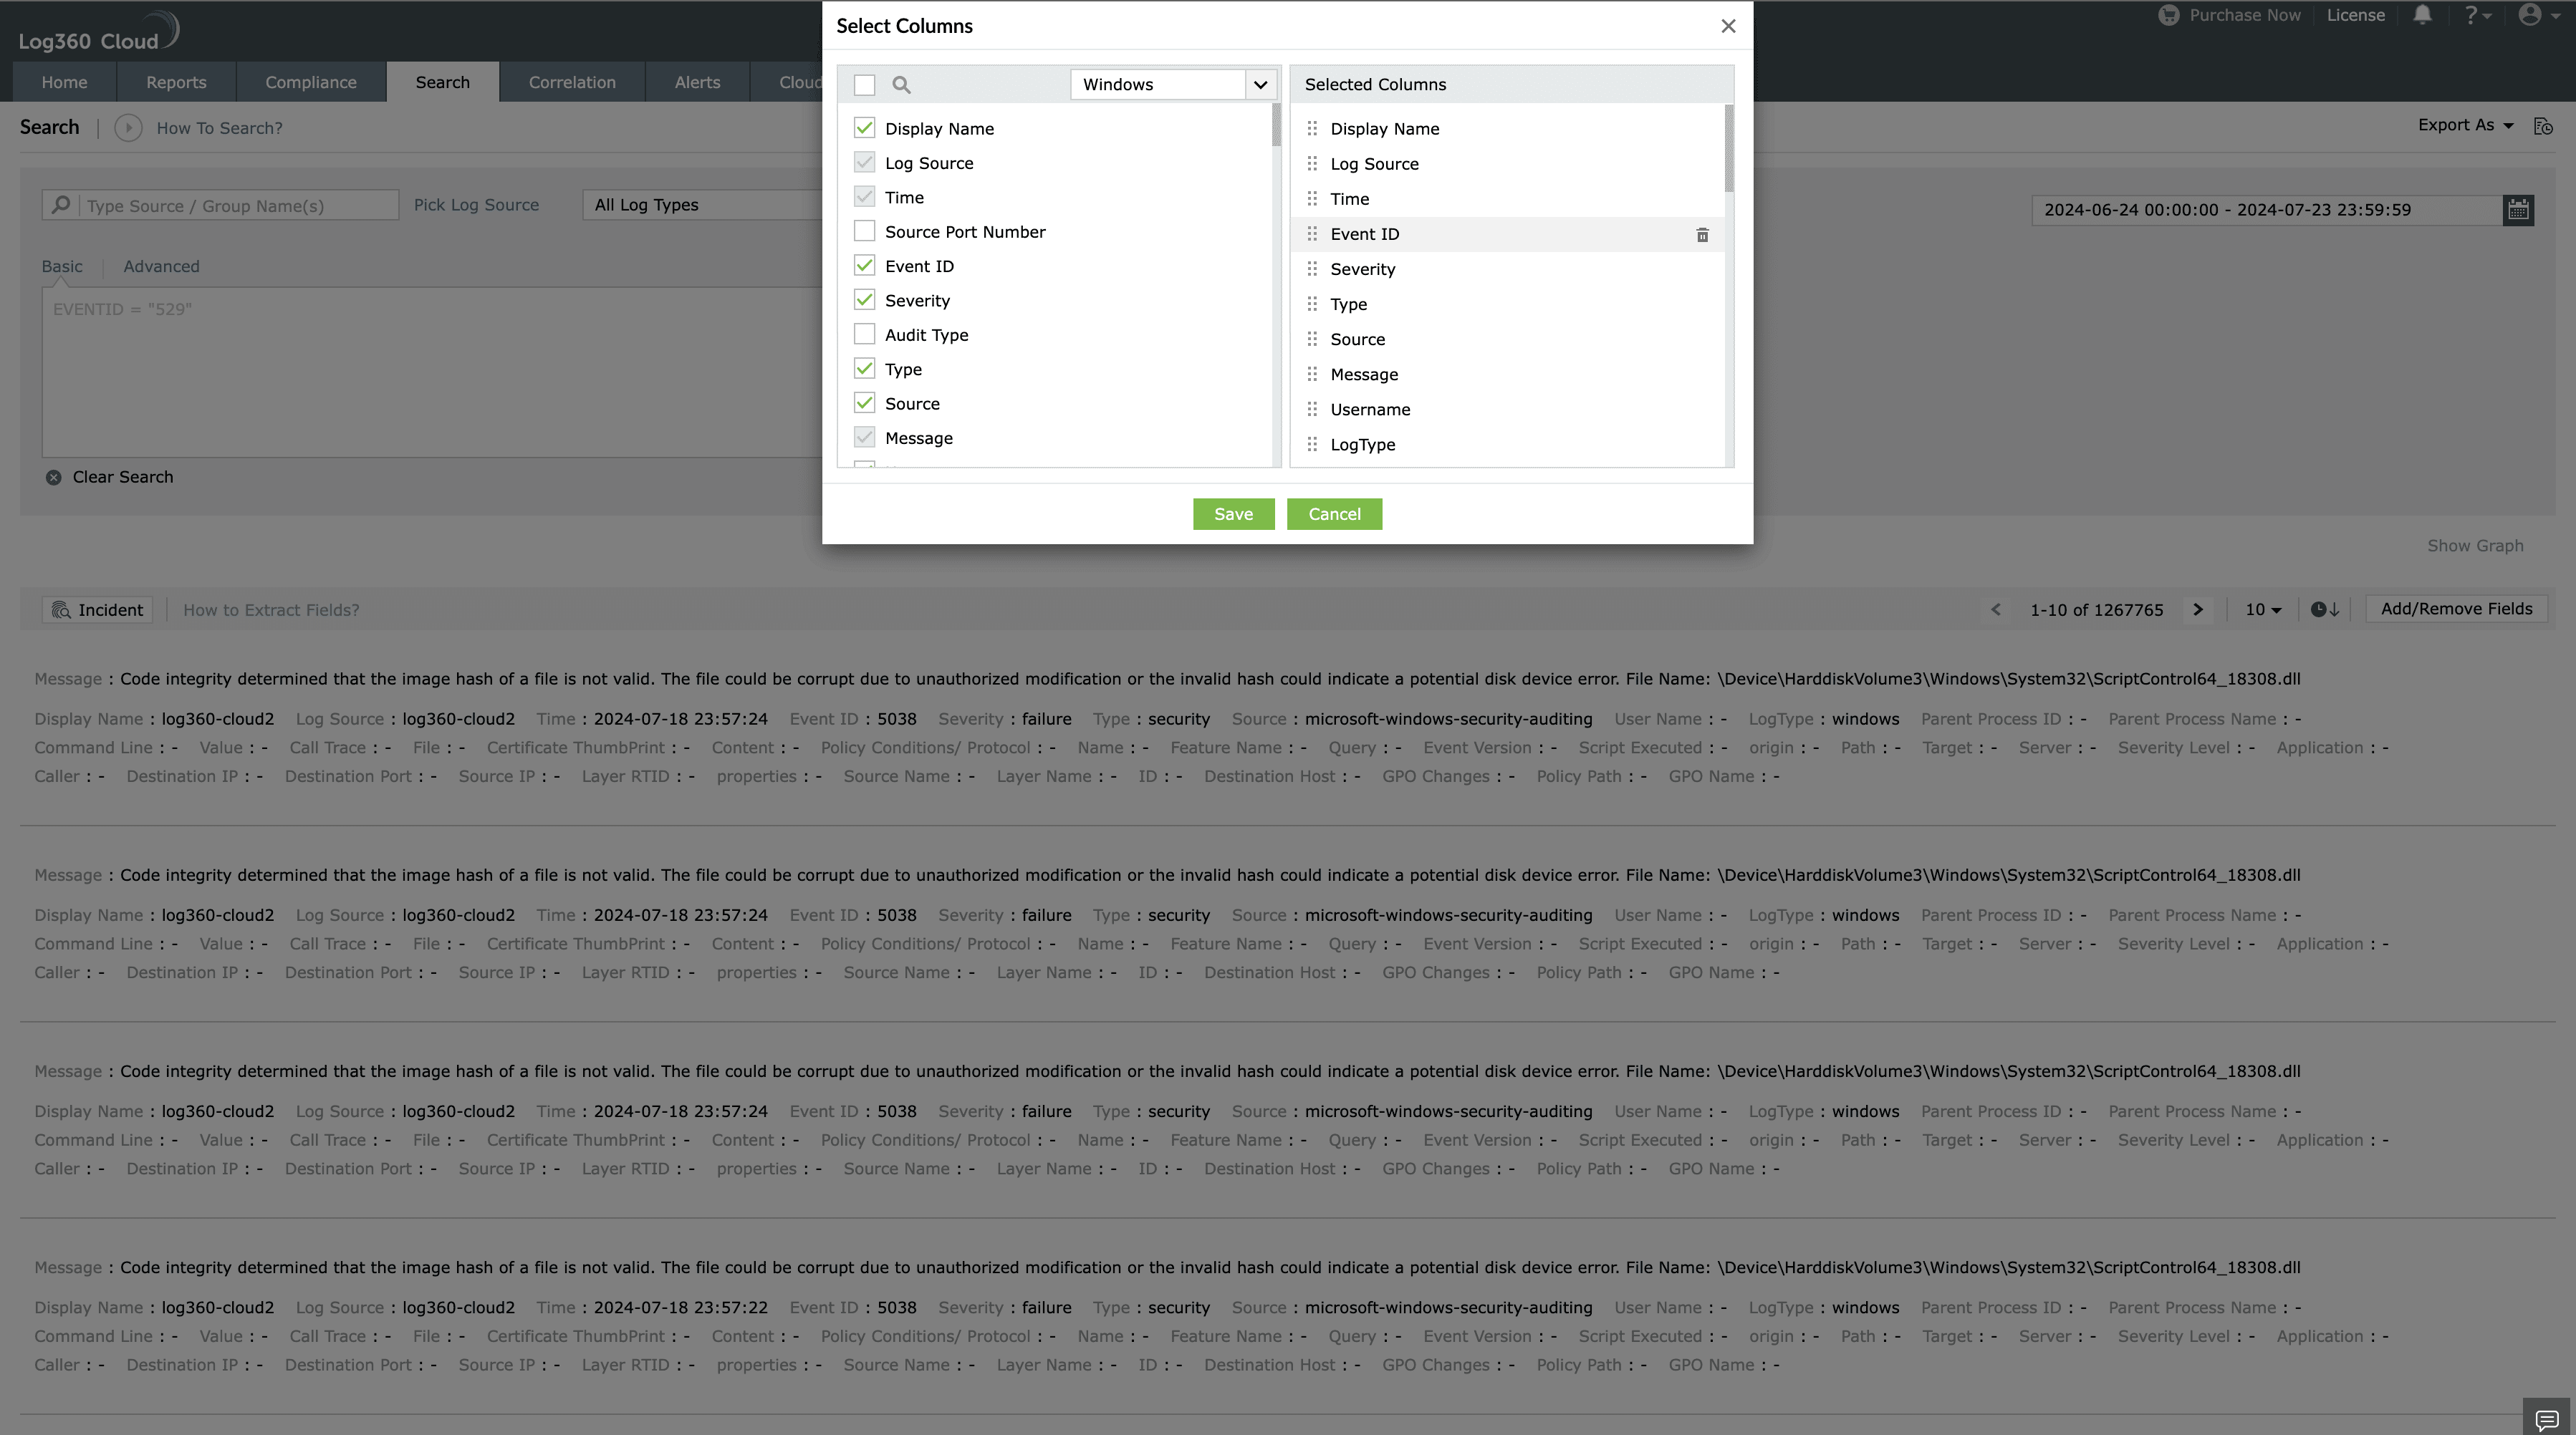The height and width of the screenshot is (1435, 2576).
Task: Switch to the Correlation tab
Action: (x=571, y=81)
